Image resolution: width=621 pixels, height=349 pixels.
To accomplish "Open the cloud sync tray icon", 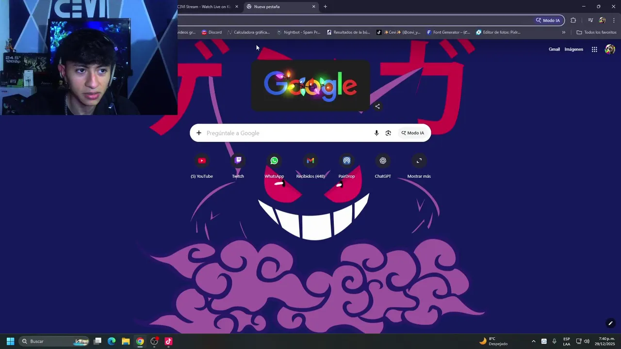I will (x=544, y=341).
